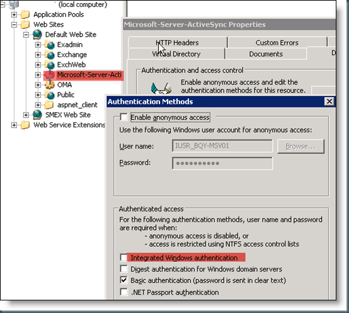Check Digest authentication for Windows domain servers
This screenshot has width=349, height=313.
pos(123,269)
